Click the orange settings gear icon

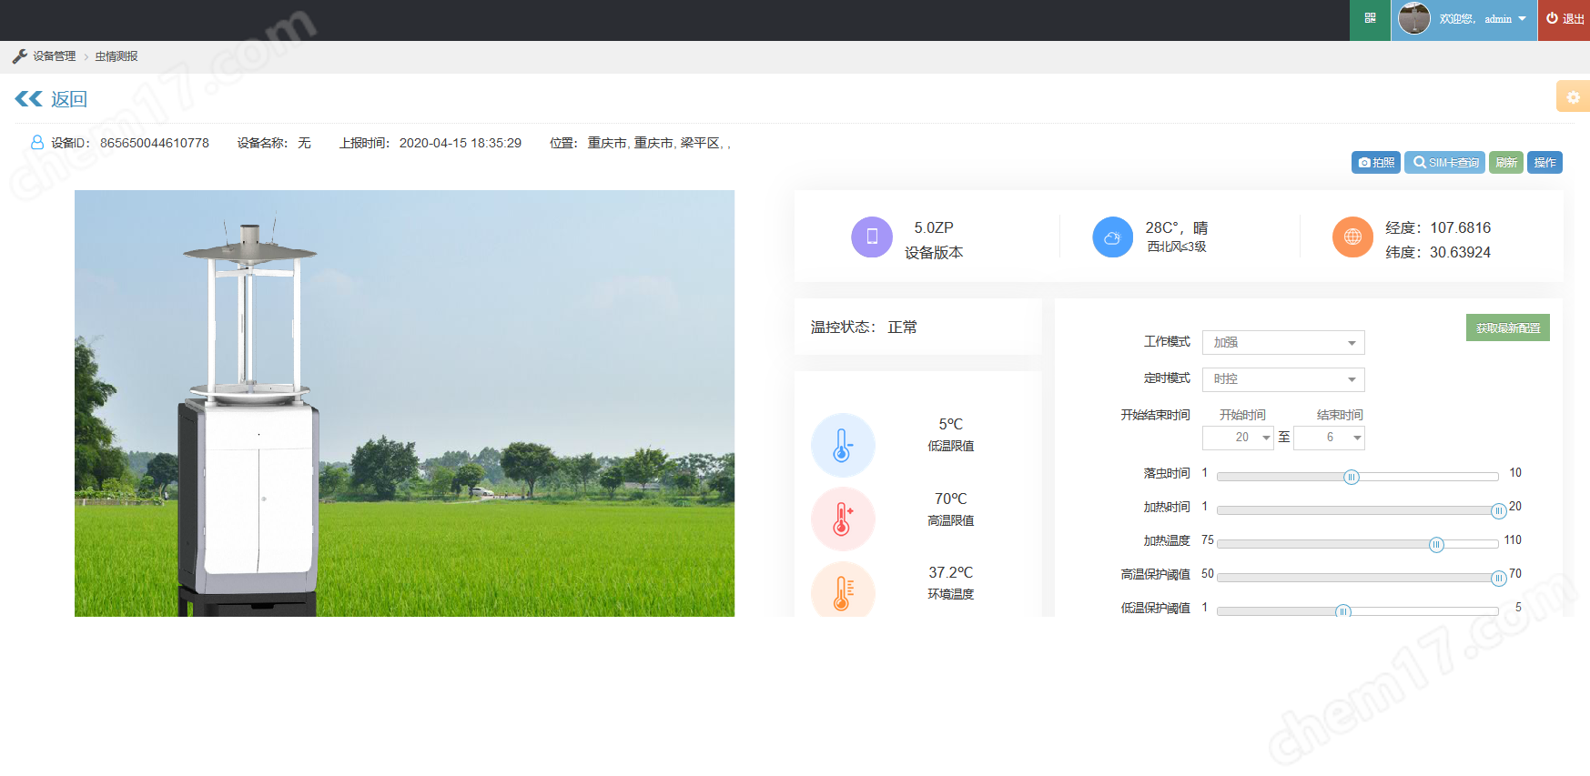pos(1573,97)
